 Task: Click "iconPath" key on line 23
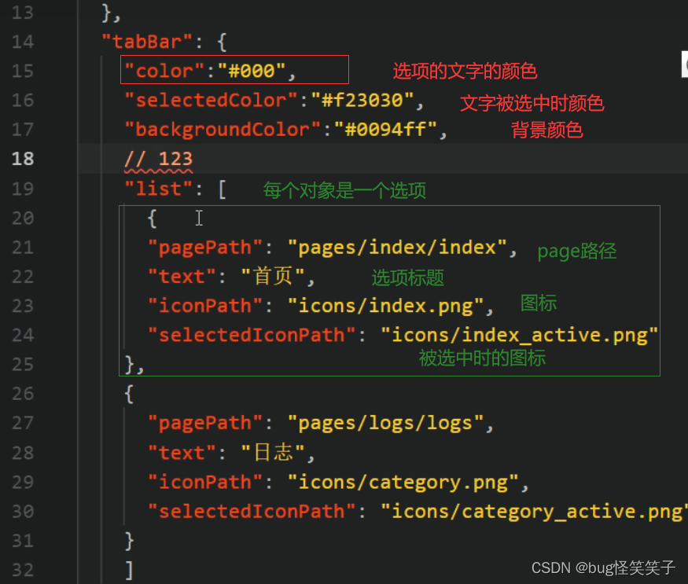pyautogui.click(x=205, y=306)
